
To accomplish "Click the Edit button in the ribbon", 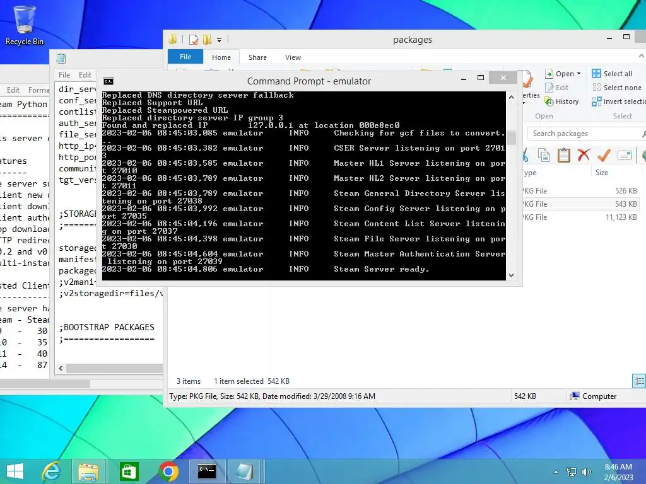I will click(556, 88).
